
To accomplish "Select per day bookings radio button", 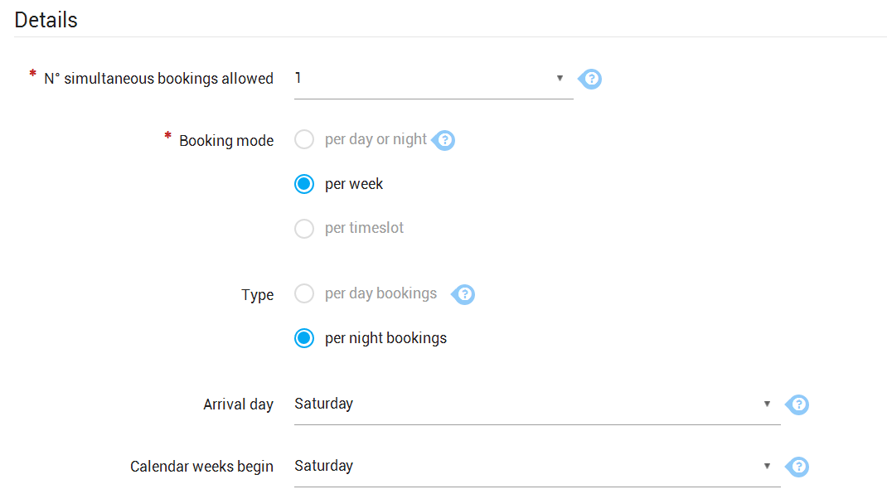I will pyautogui.click(x=304, y=293).
